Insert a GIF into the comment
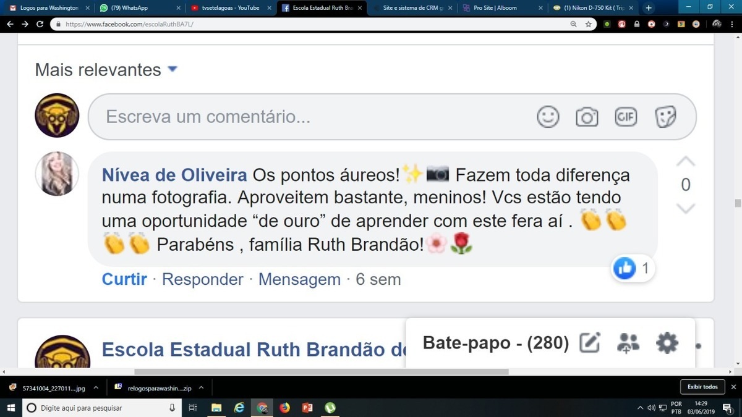 [x=626, y=116]
